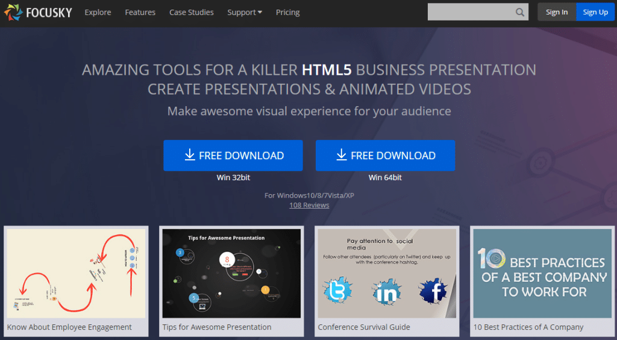
Task: Click the Facebook icon in Conference Survival Guide thumbnail
Action: pyautogui.click(x=434, y=292)
